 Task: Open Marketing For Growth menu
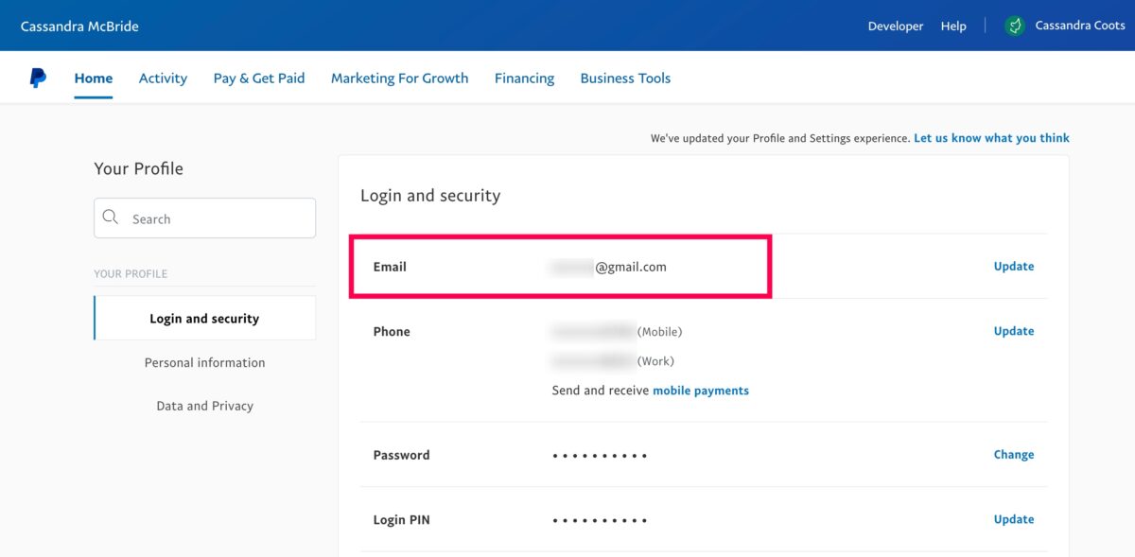(399, 78)
